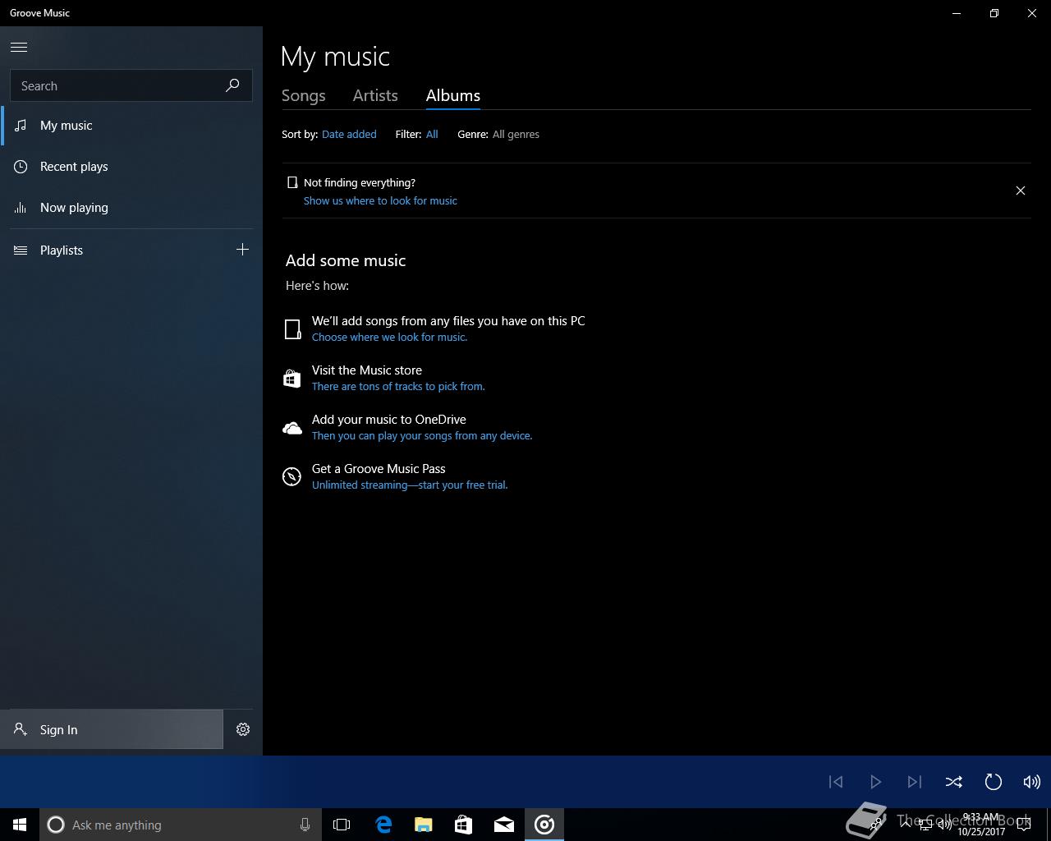
Task: Toggle shuffle playback
Action: click(x=954, y=782)
